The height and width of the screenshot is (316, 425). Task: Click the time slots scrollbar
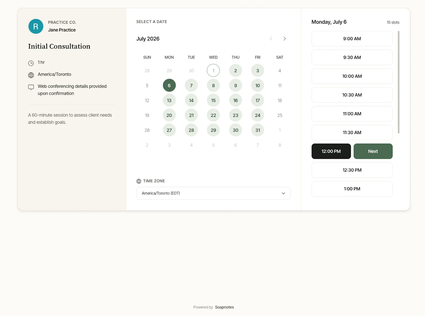pyautogui.click(x=398, y=82)
